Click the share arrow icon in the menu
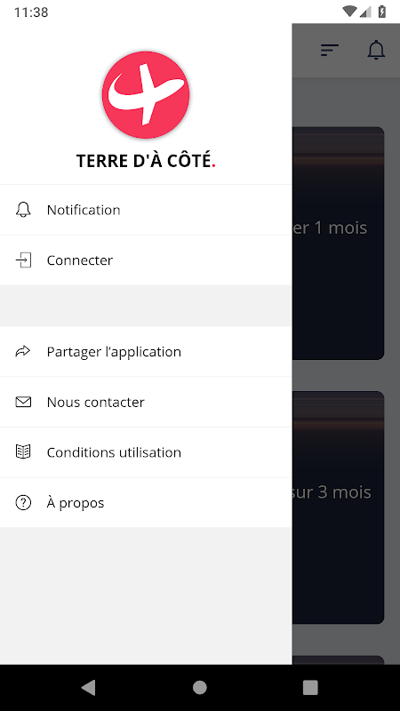The width and height of the screenshot is (400, 711). tap(23, 351)
